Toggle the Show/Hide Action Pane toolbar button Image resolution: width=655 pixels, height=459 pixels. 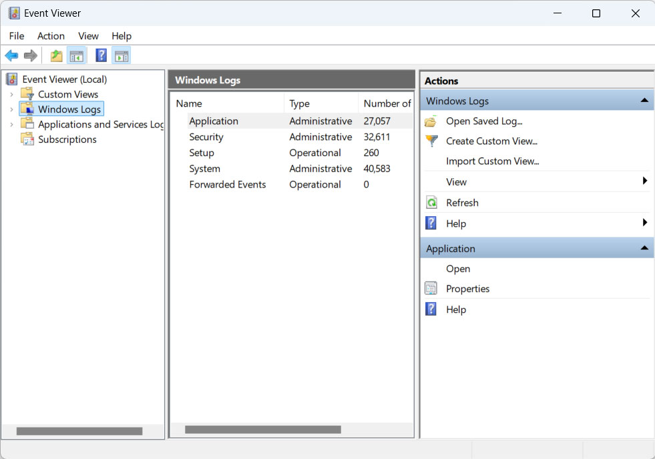pyautogui.click(x=122, y=55)
